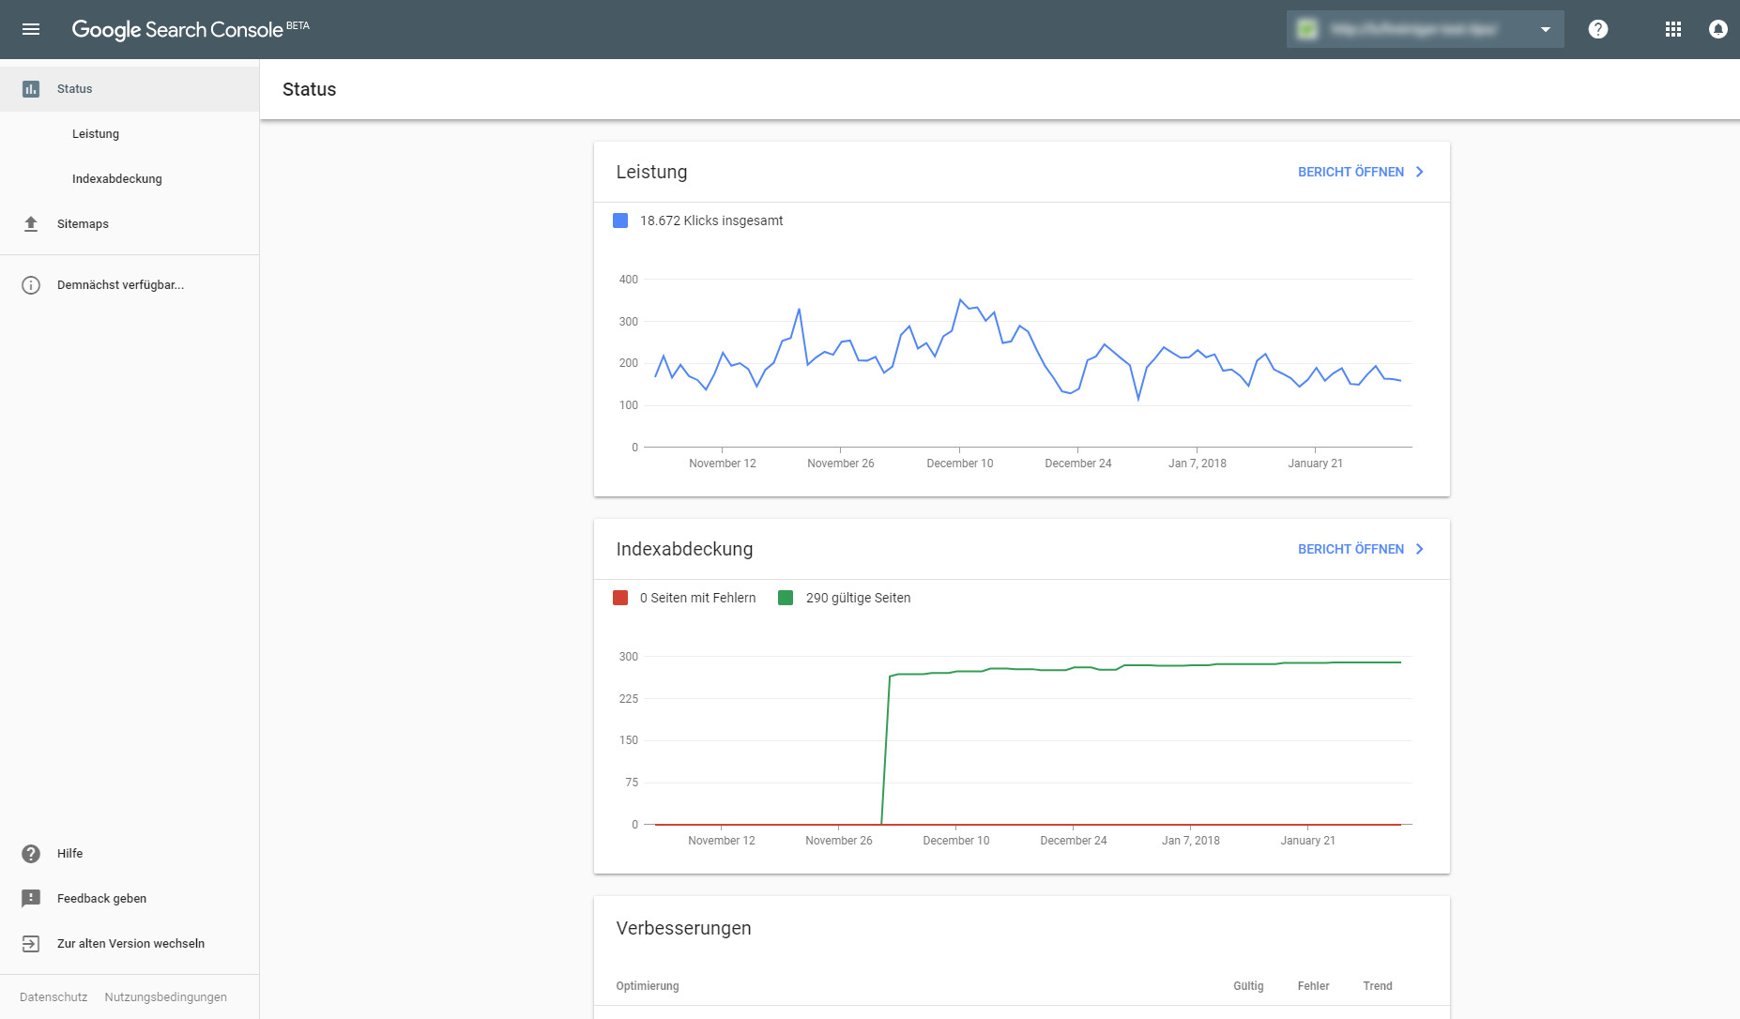Click the Feedback geben icon

coord(31,899)
